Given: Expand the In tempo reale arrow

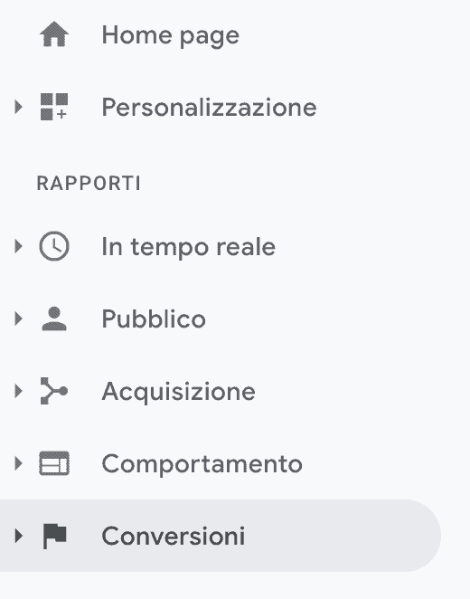Looking at the screenshot, I should click(x=18, y=246).
